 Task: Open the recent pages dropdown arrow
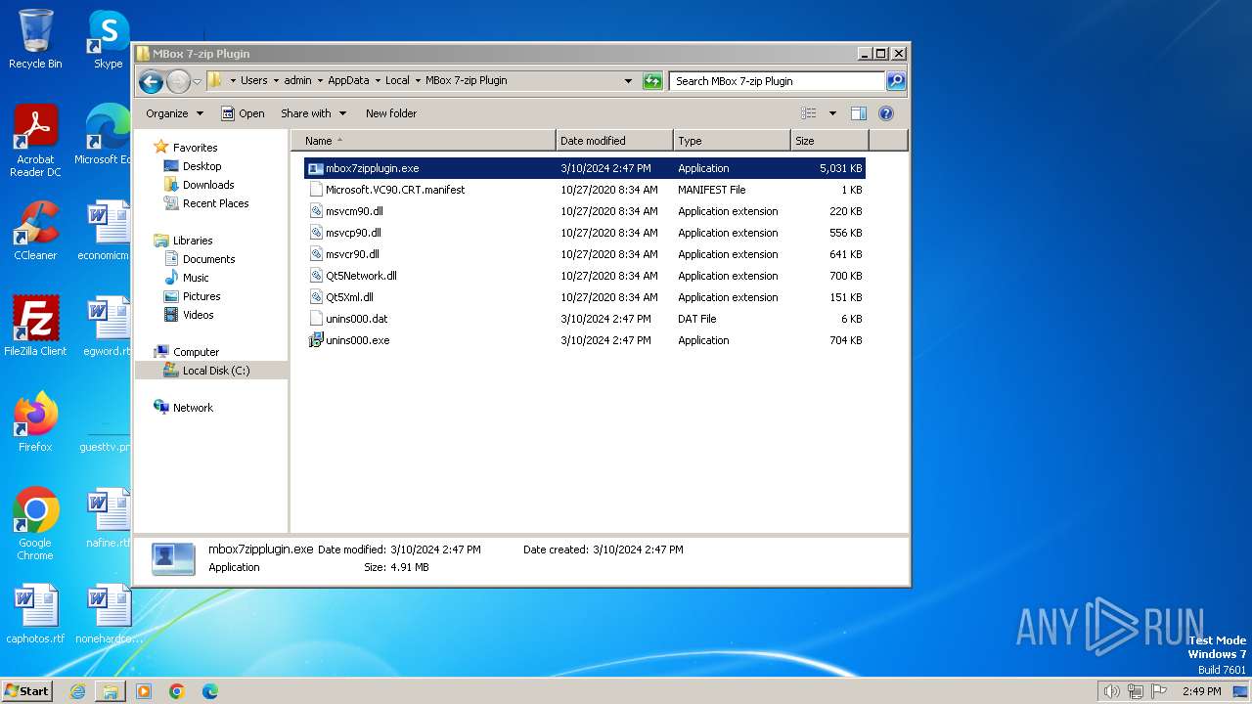[x=197, y=81]
